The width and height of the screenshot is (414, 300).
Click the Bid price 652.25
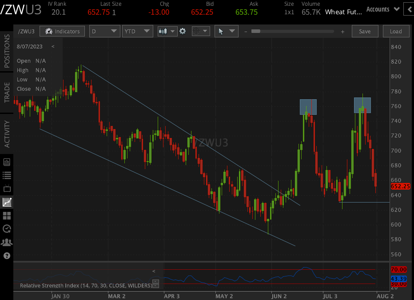202,12
